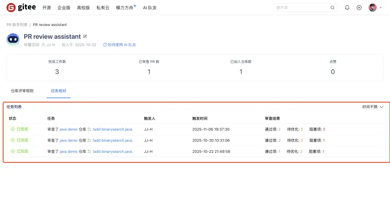Viewport: 390px width, 220px height.
Task: Go back to PR 助手列表 breadcrumb
Action: tap(17, 25)
